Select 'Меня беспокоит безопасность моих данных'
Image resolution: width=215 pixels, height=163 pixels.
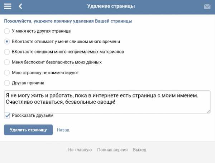pyautogui.click(x=7, y=62)
